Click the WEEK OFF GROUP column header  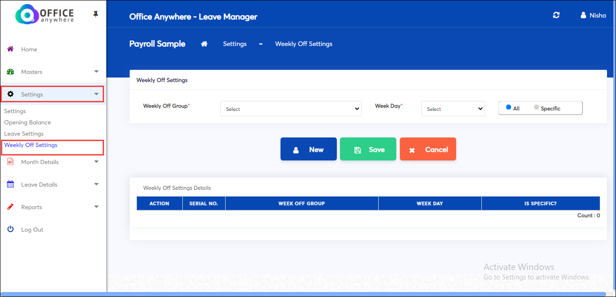point(302,203)
